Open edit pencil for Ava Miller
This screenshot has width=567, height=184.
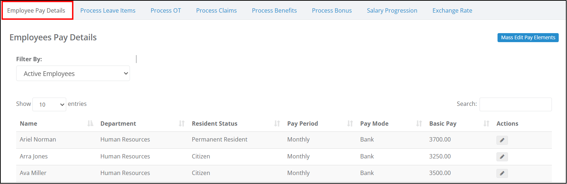502,173
